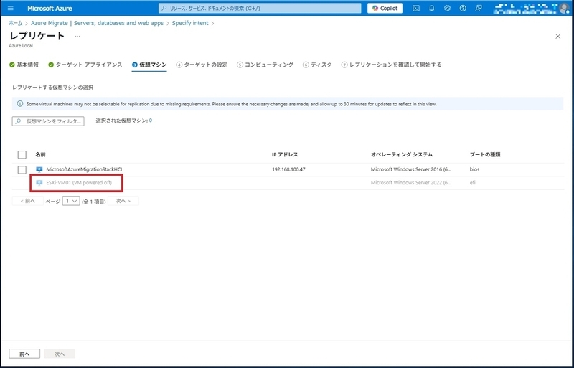Click the selected virtual machines count 0

click(x=151, y=121)
